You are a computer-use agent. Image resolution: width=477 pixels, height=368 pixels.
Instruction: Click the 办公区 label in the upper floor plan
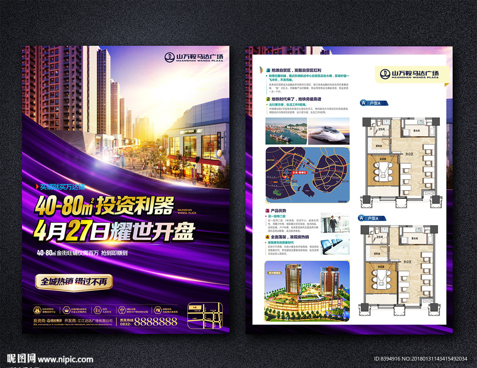tap(409, 154)
